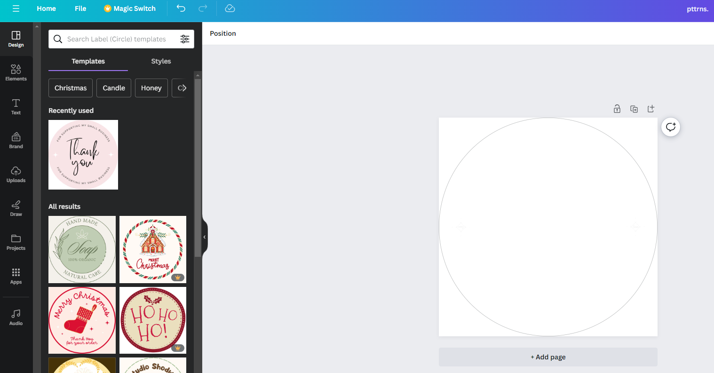Select the Hand Made Soap template
The width and height of the screenshot is (714, 373).
click(82, 249)
